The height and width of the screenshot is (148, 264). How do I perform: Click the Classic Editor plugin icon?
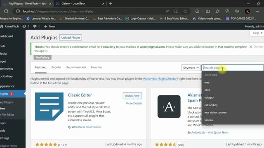click(49, 106)
